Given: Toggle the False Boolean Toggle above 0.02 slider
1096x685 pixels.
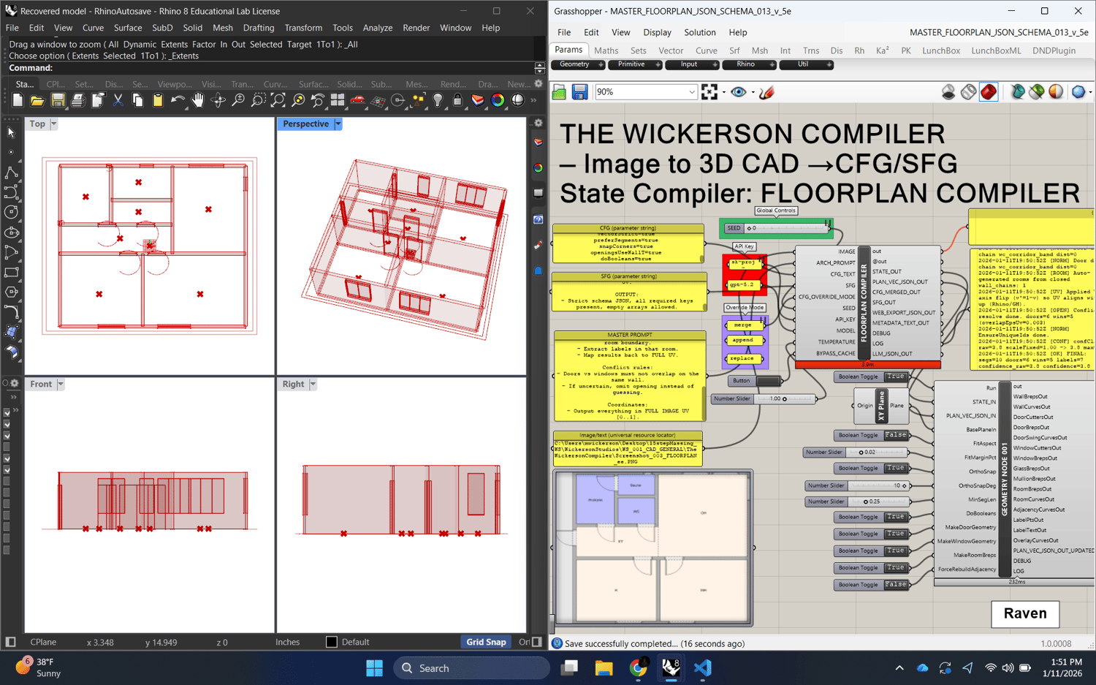Looking at the screenshot, I should point(872,435).
